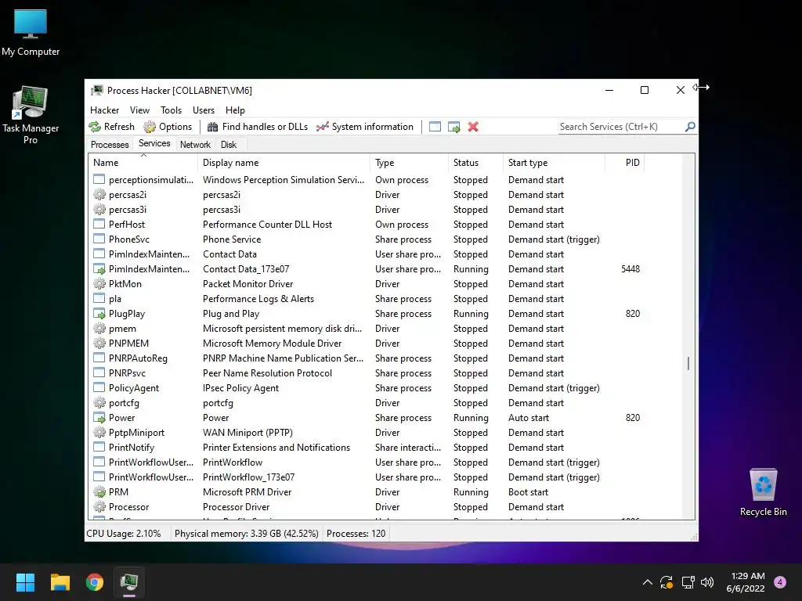The image size is (802, 601).
Task: Click the PktMon driver gear icon
Action: [99, 283]
